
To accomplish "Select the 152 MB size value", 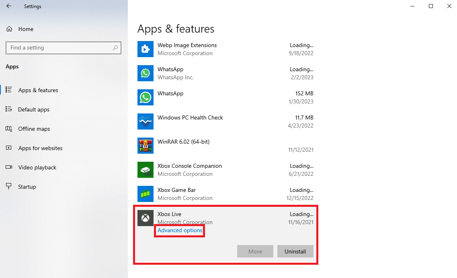I will point(304,93).
